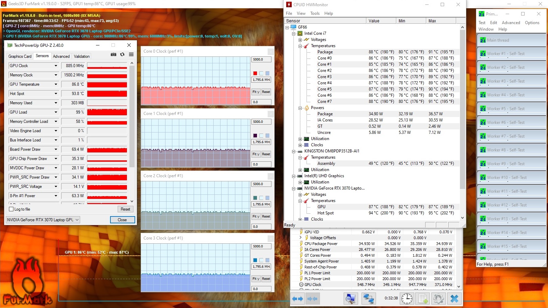Open HWiNFO settings gear icon
The height and width of the screenshot is (308, 548).
pos(438,298)
